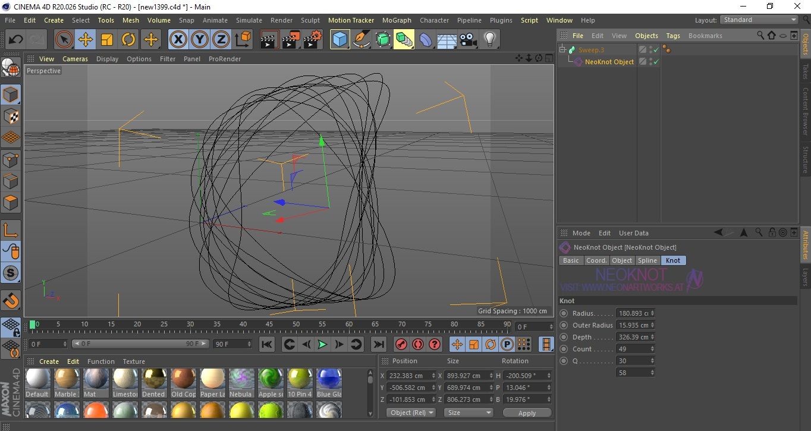Toggle Count animation keyframe dot
811x431 pixels.
coord(564,349)
